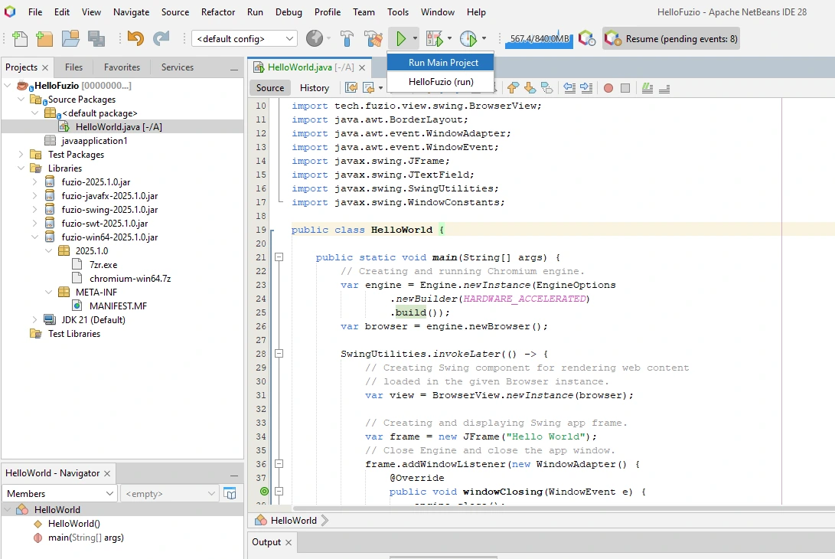Click the New File toolbar icon

[x=20, y=38]
